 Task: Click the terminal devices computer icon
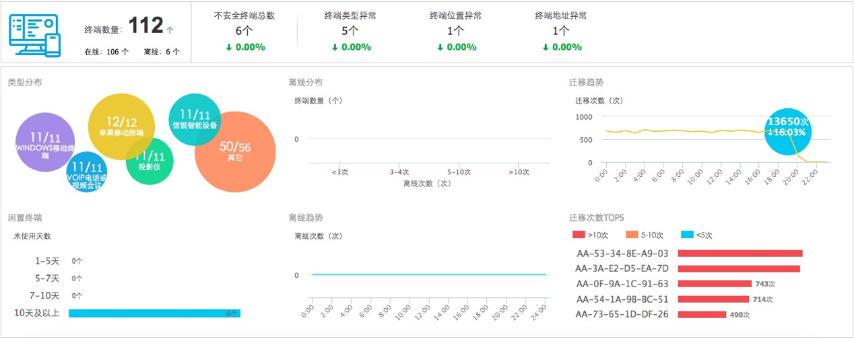point(35,35)
